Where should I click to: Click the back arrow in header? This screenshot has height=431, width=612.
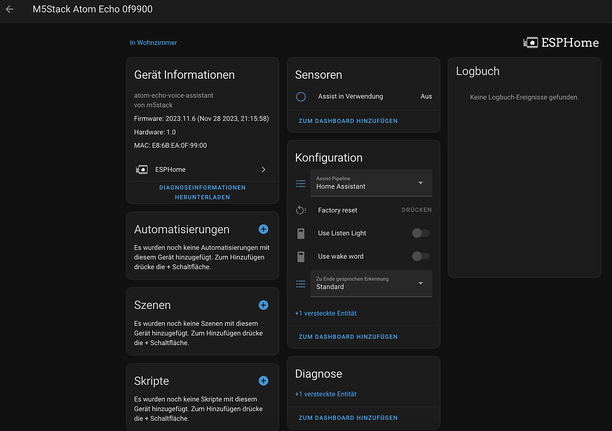pos(10,10)
